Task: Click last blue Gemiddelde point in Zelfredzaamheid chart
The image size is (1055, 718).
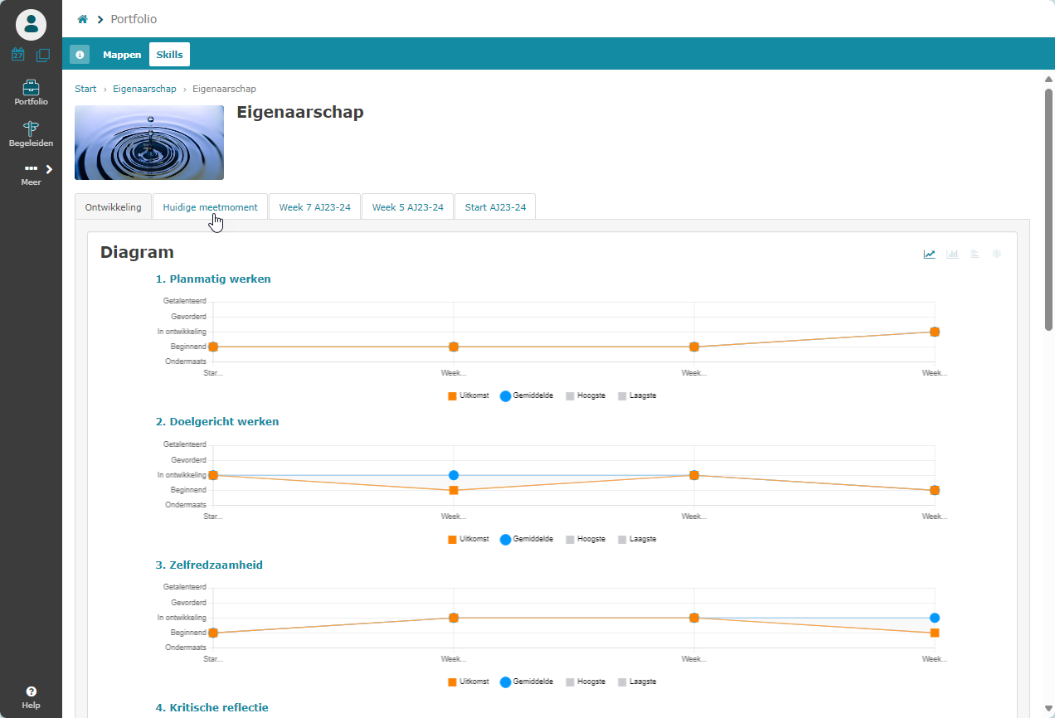Action: pos(935,618)
